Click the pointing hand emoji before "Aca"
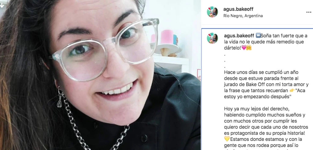 click(x=292, y=91)
